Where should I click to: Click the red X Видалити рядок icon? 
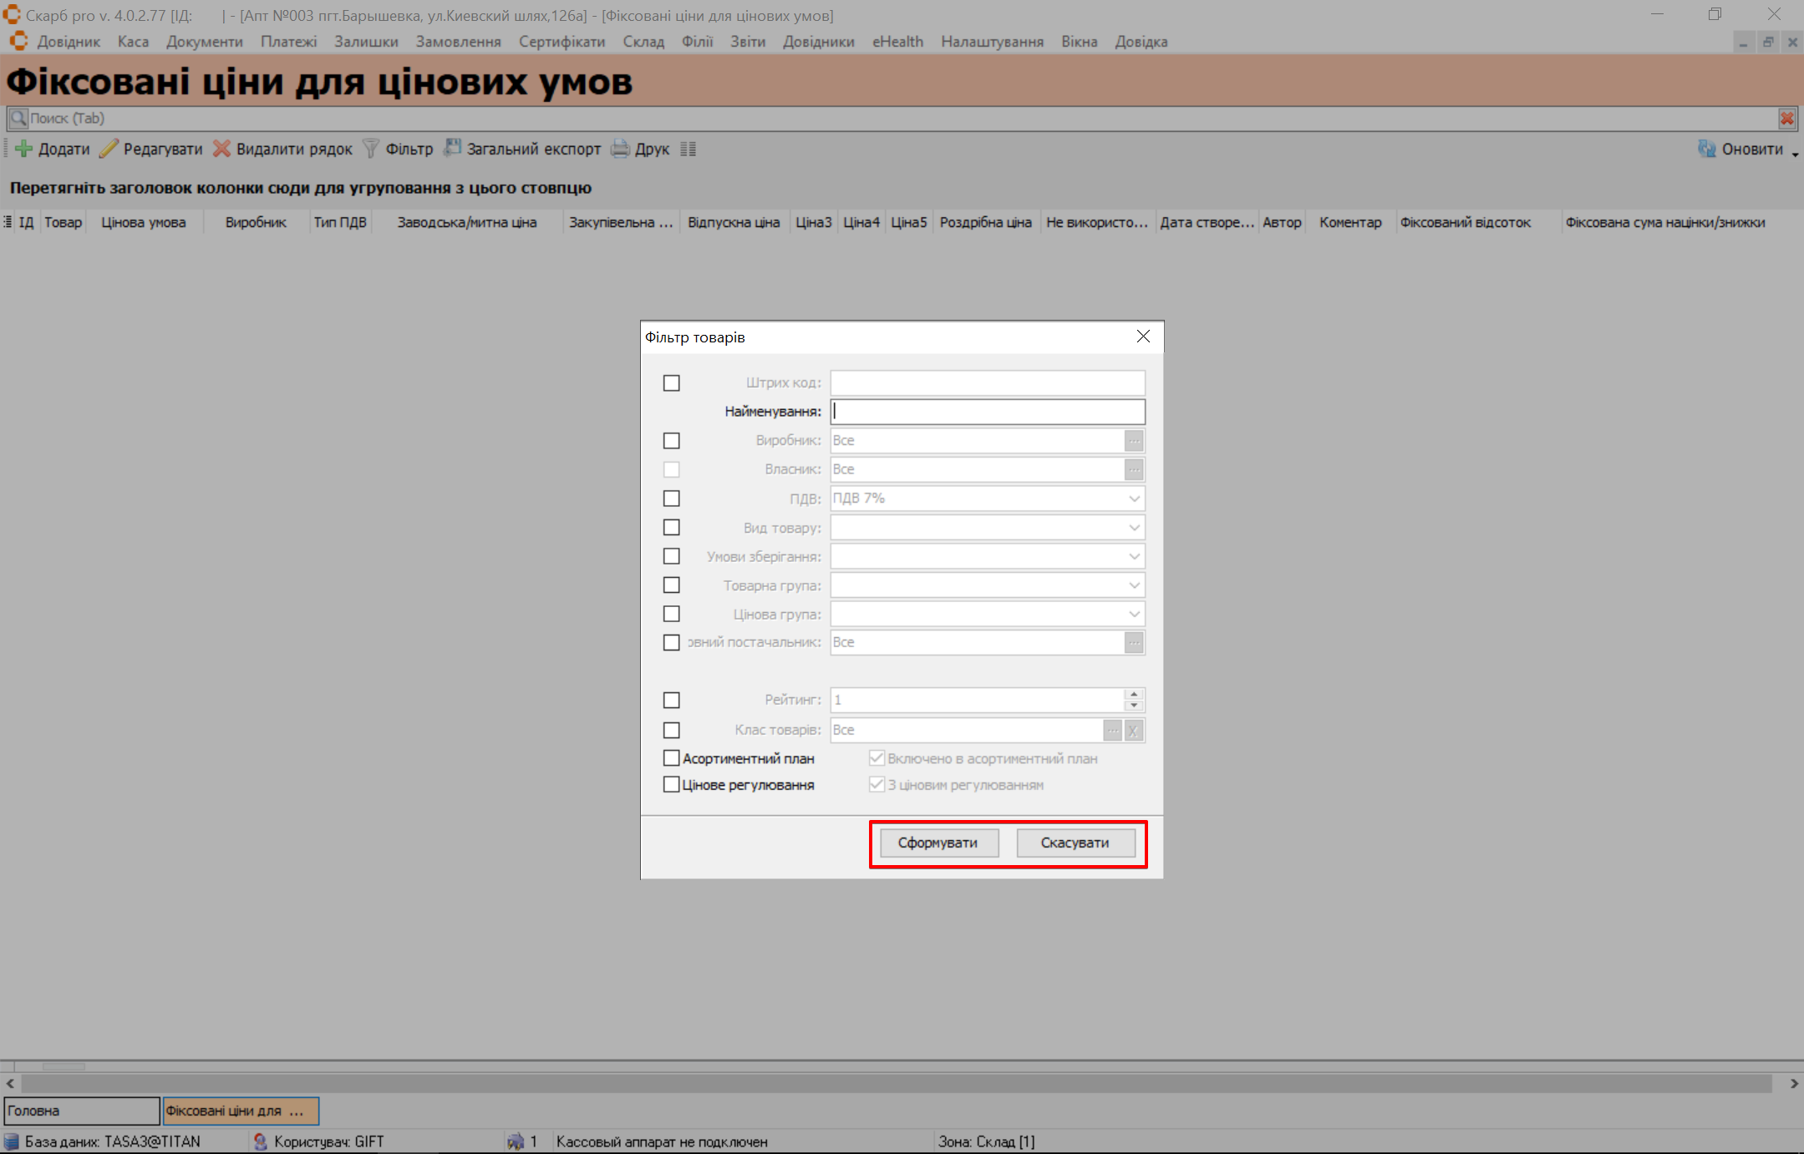click(x=221, y=149)
